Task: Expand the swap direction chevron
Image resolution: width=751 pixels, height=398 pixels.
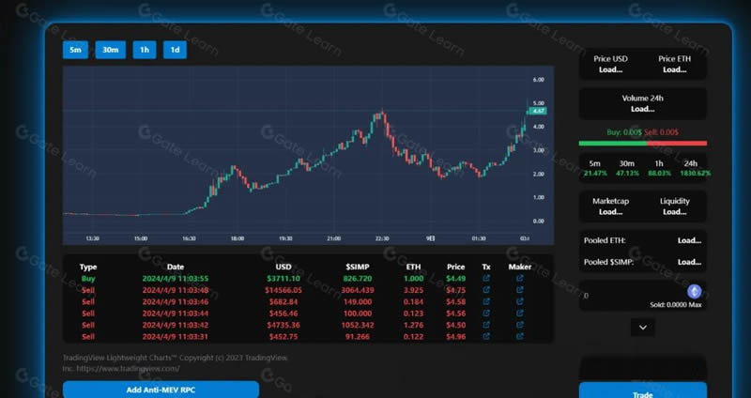Action: coord(642,328)
